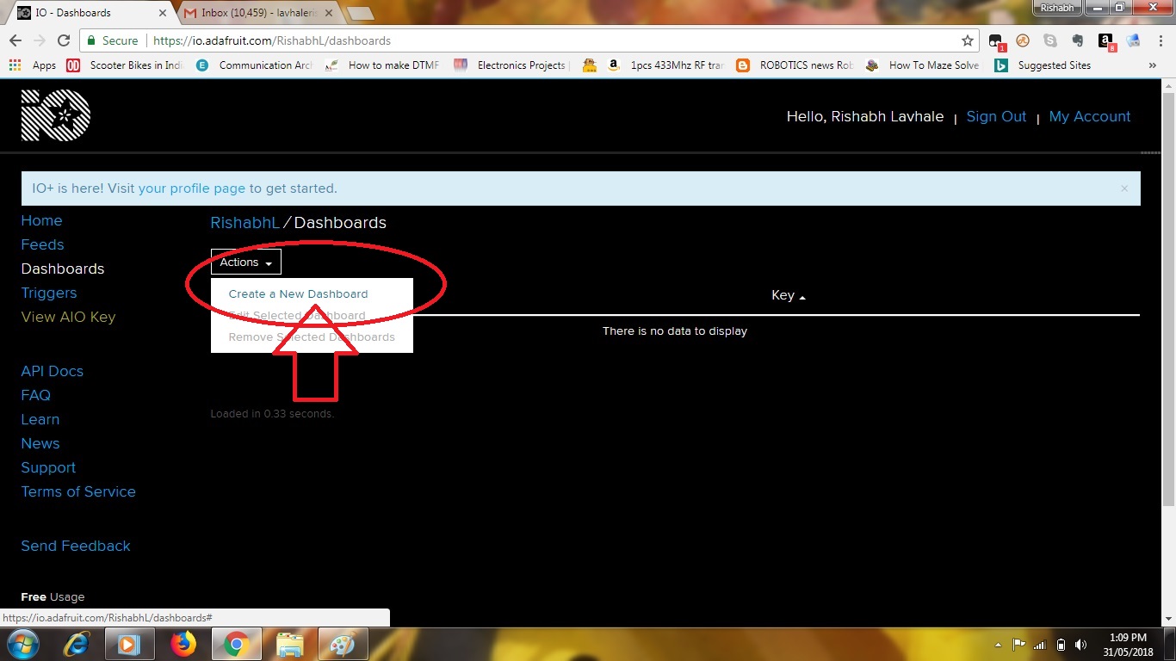Open the Support link
Viewport: 1176px width, 661px height.
[48, 467]
